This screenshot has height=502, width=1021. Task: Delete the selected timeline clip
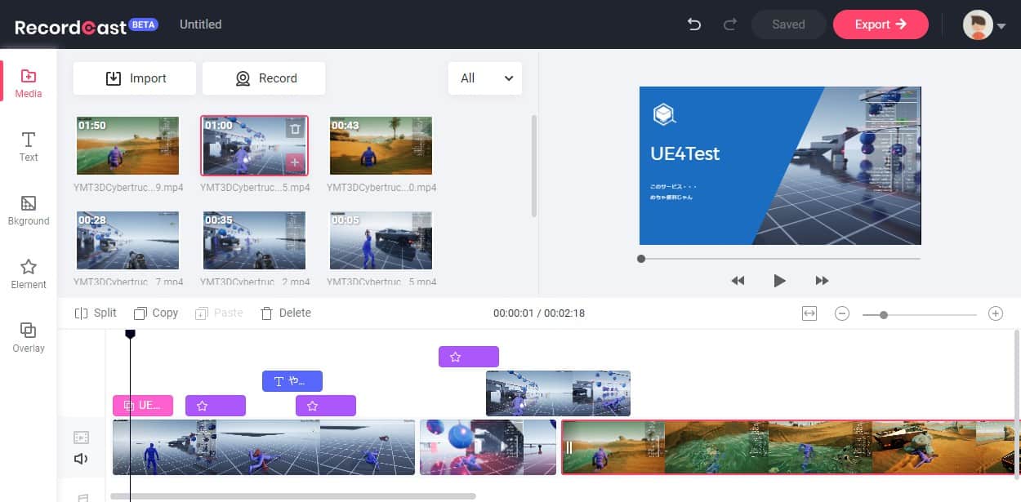(x=285, y=313)
